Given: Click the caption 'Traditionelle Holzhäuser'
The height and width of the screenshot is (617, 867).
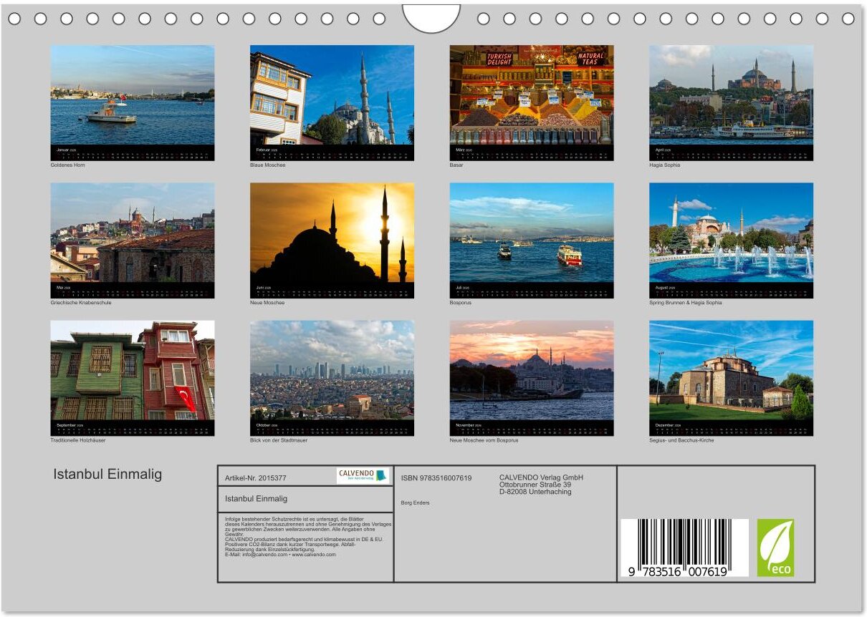Looking at the screenshot, I should pyautogui.click(x=78, y=440).
